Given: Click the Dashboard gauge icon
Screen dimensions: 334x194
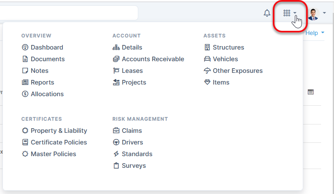Looking at the screenshot, I should click(25, 47).
